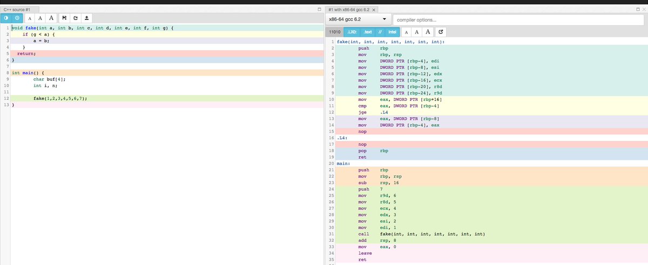Viewport: 648px width, 265px height.
Task: Toggle the // comments filter
Action: tap(380, 32)
